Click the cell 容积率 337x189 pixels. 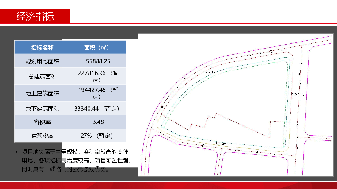click(x=42, y=122)
